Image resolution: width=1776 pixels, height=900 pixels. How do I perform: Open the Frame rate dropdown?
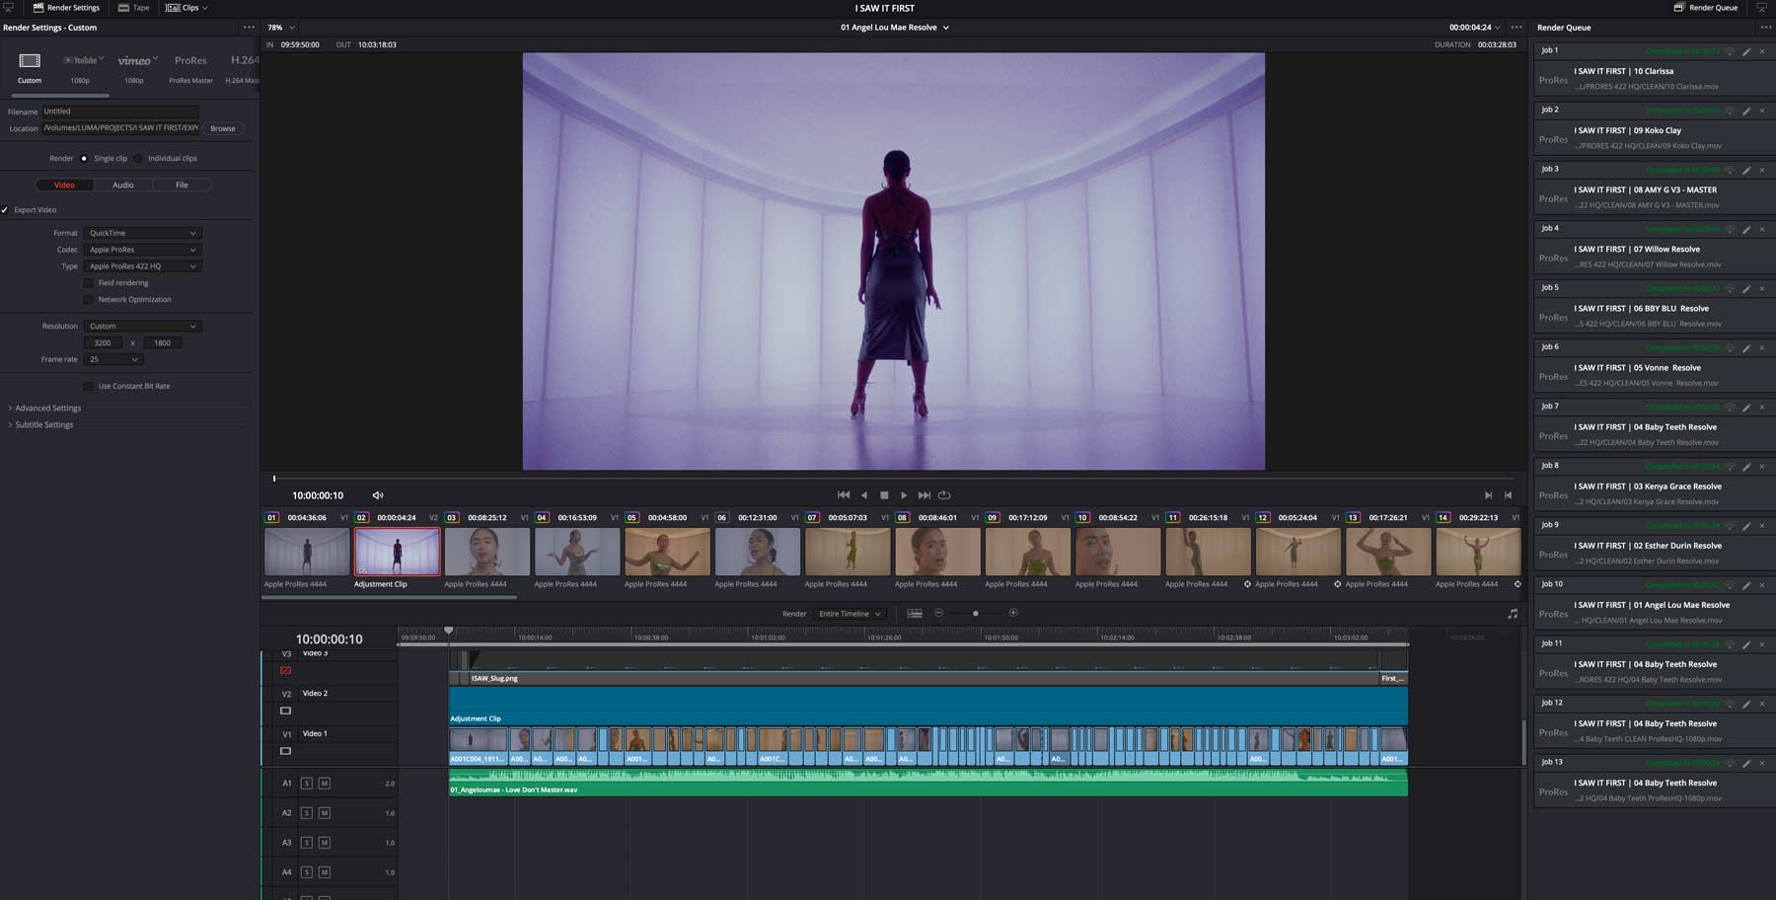113,359
